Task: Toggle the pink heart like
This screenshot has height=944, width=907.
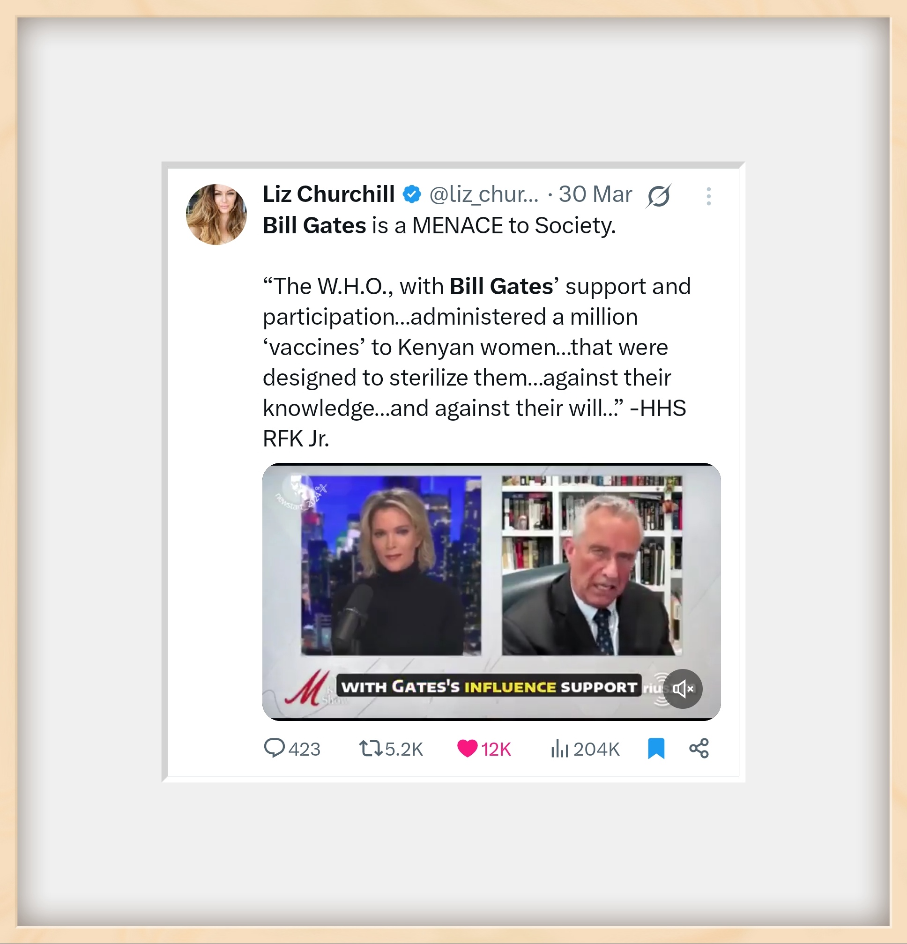Action: tap(467, 749)
